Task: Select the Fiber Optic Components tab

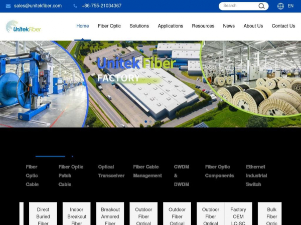Action: (219, 171)
